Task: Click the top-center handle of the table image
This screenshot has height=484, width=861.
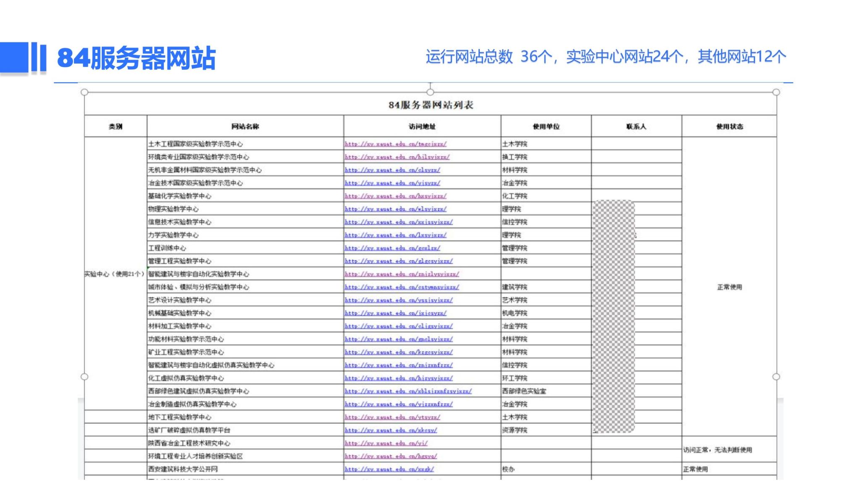Action: pos(430,92)
